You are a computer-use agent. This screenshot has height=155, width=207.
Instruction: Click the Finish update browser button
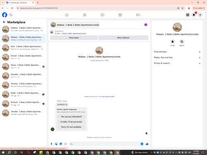(x=199, y=8)
